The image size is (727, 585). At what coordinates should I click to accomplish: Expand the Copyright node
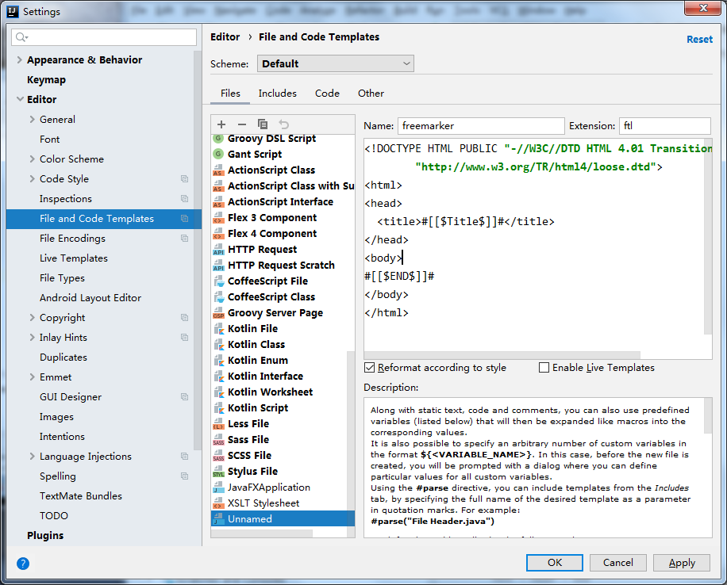click(32, 317)
